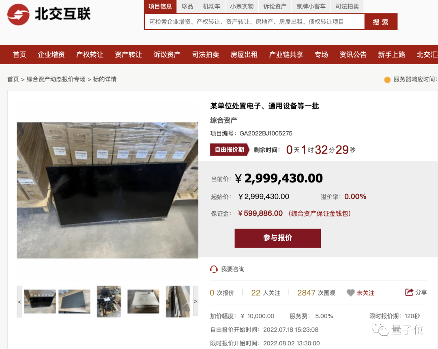Click the 分享 share icon
Image resolution: width=438 pixels, height=349 pixels.
[x=409, y=292]
